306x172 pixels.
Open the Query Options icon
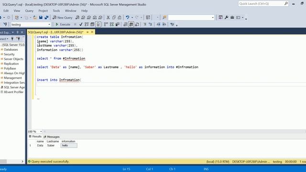[x=92, y=24]
